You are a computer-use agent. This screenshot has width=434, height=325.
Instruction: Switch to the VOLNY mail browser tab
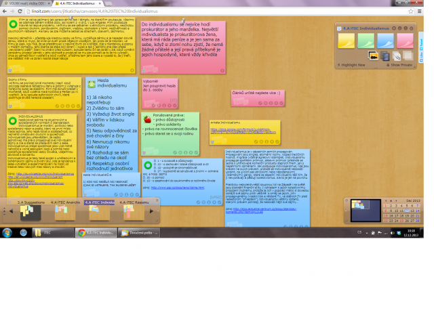tap(26, 3)
